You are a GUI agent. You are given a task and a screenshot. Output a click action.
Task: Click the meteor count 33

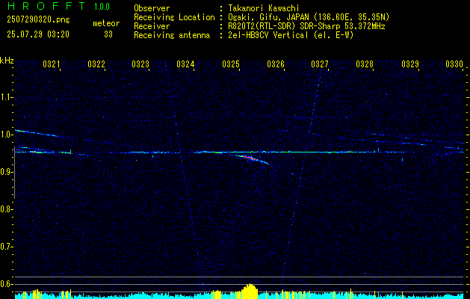[108, 34]
